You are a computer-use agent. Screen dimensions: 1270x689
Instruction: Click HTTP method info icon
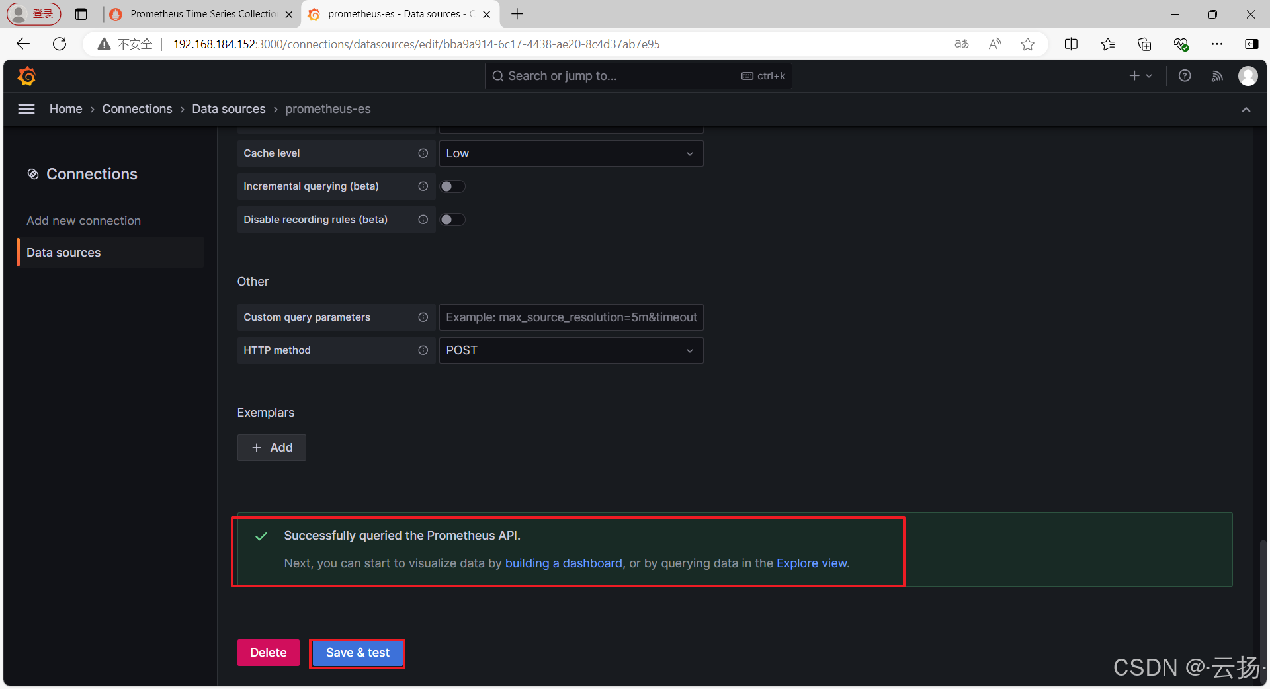(423, 350)
